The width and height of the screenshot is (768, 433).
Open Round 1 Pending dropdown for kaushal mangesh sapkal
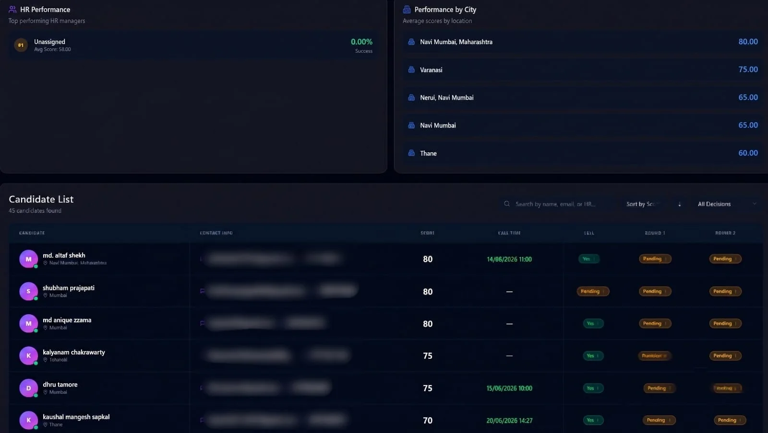click(x=659, y=420)
